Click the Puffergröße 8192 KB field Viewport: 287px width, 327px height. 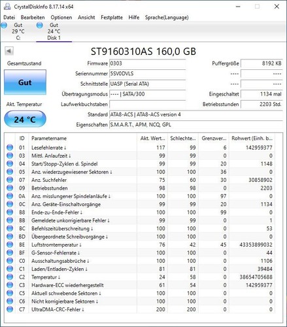click(x=262, y=63)
